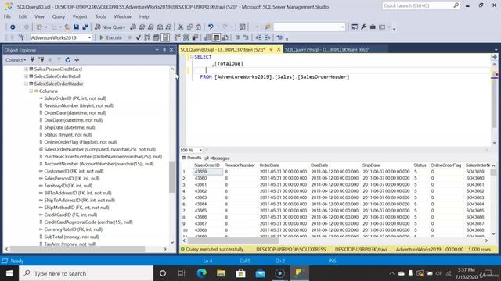Click the Undo arrow icon
This screenshot has height=281, width=501.
(x=211, y=27)
